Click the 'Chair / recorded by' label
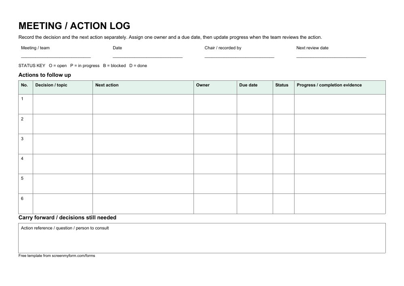 pos(223,48)
